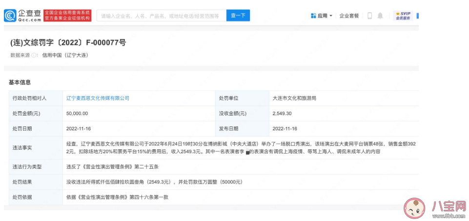Select the title (连)文综罚字〔2022〕F-000077号

tap(68, 43)
